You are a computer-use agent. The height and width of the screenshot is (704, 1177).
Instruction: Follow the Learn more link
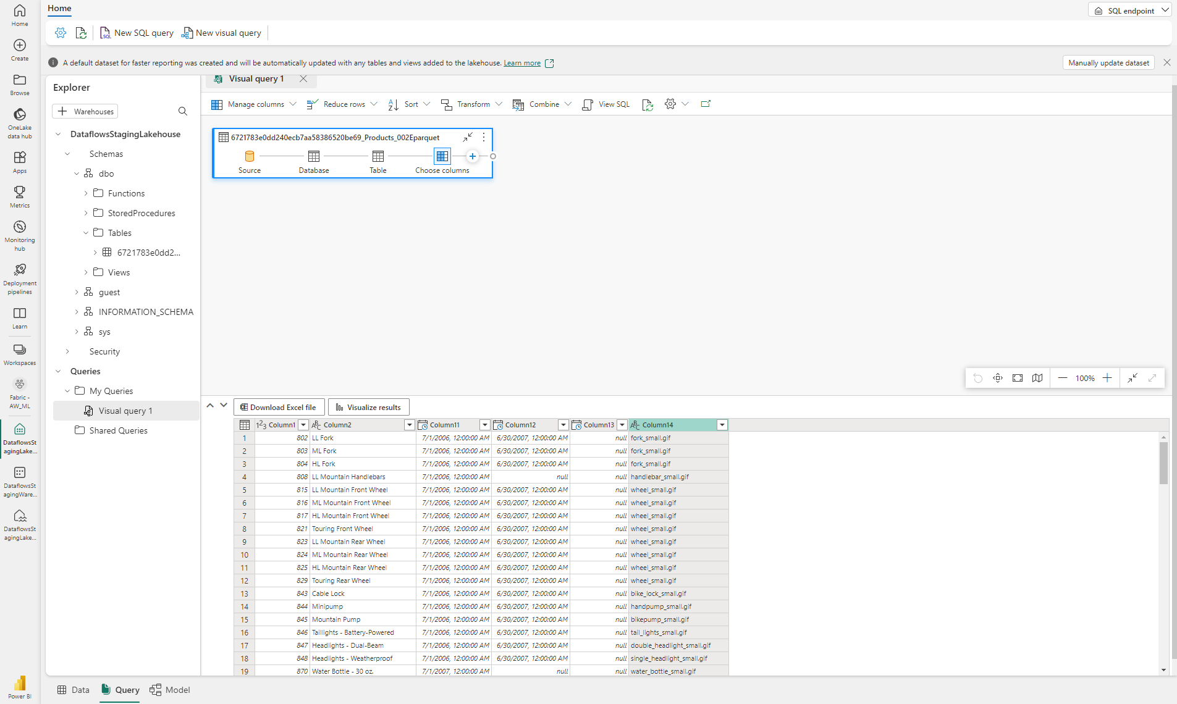[522, 63]
